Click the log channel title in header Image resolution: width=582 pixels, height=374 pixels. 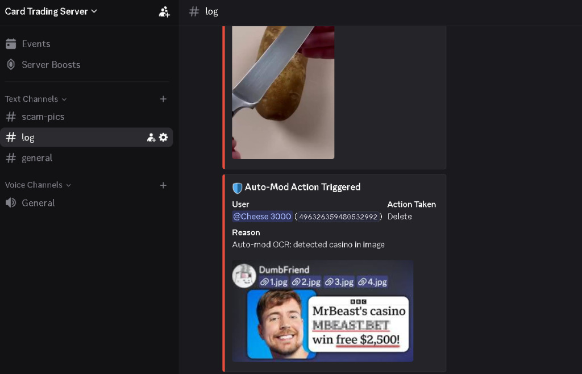(211, 11)
